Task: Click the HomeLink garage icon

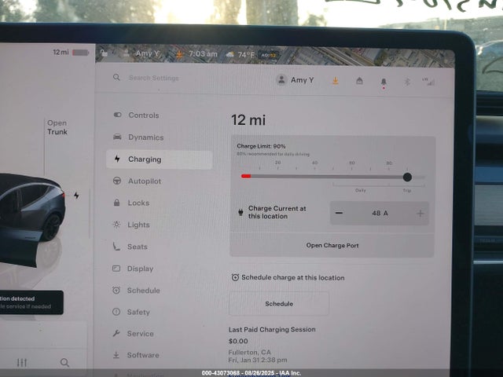Action: pyautogui.click(x=359, y=81)
